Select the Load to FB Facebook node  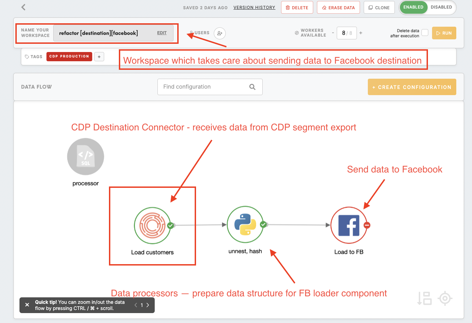point(349,225)
